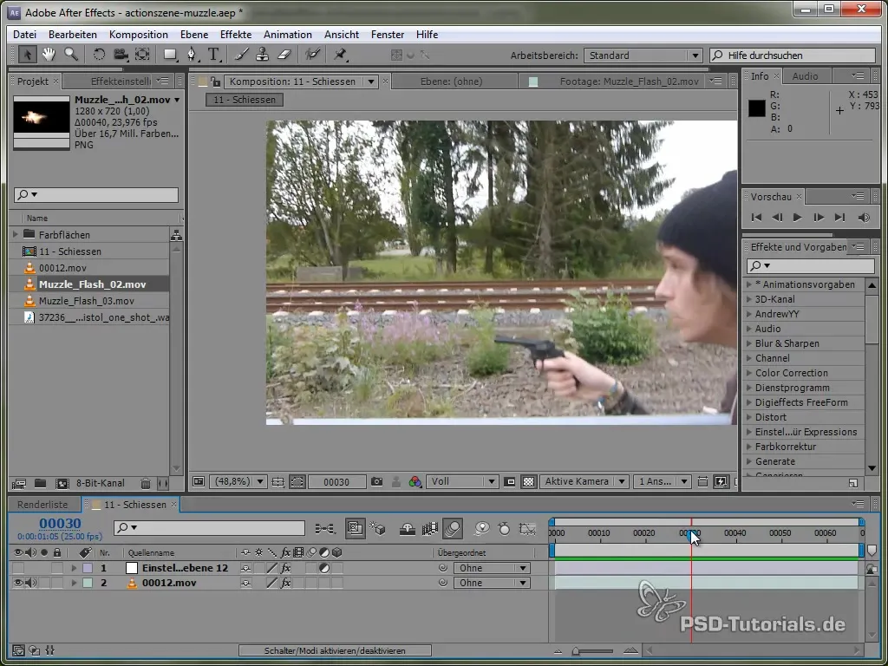Select the Pan Behind tool

[x=142, y=55]
